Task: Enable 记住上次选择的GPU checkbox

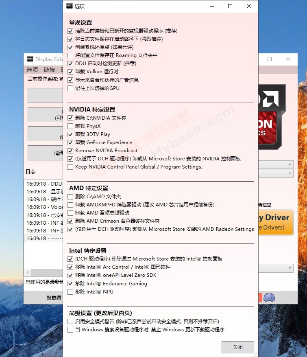Action: (70, 88)
